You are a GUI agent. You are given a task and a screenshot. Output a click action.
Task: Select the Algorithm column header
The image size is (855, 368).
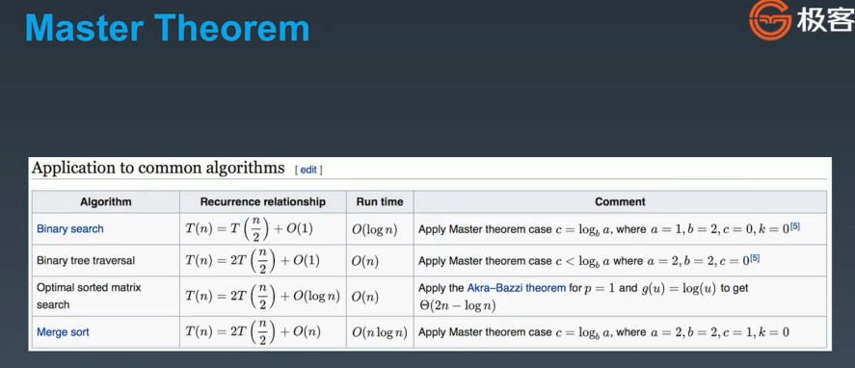coord(106,201)
